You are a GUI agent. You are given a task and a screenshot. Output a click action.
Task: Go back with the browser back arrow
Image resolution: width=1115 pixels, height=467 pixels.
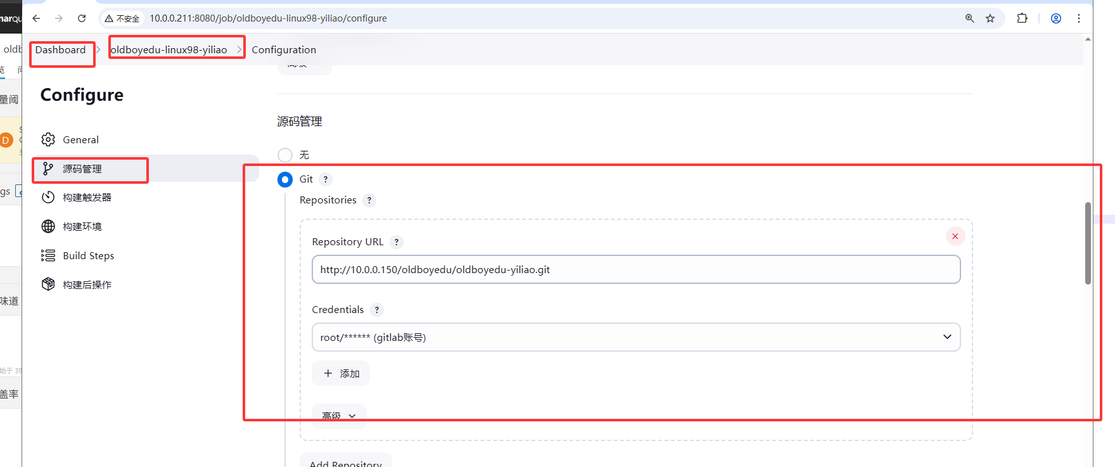click(36, 18)
